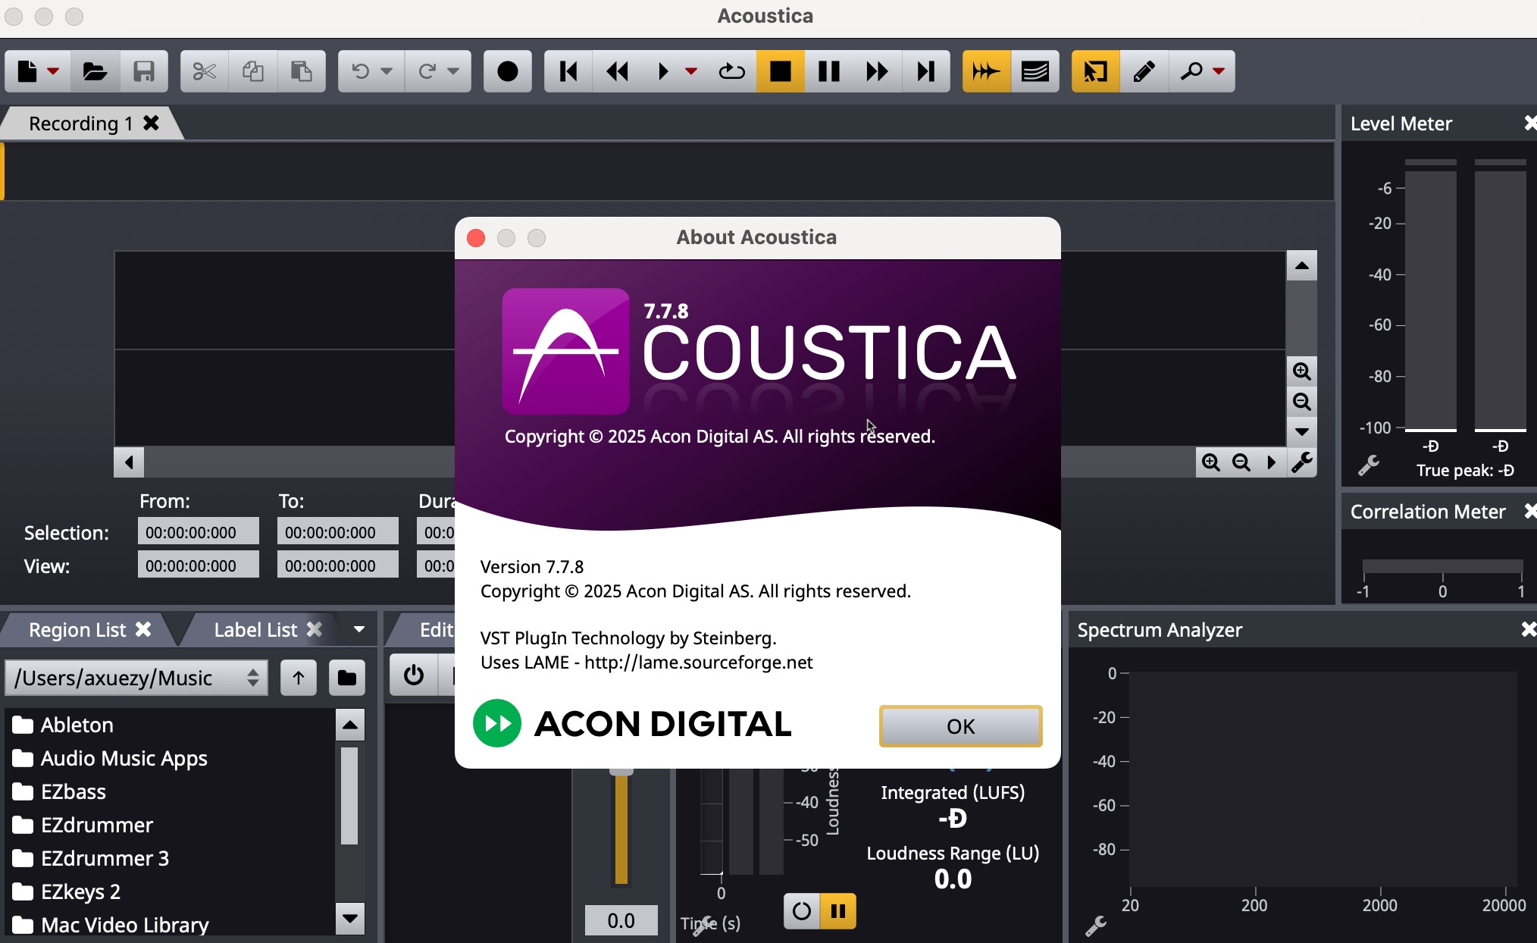This screenshot has width=1537, height=943.
Task: Click the Fast Forward button
Action: tap(878, 71)
